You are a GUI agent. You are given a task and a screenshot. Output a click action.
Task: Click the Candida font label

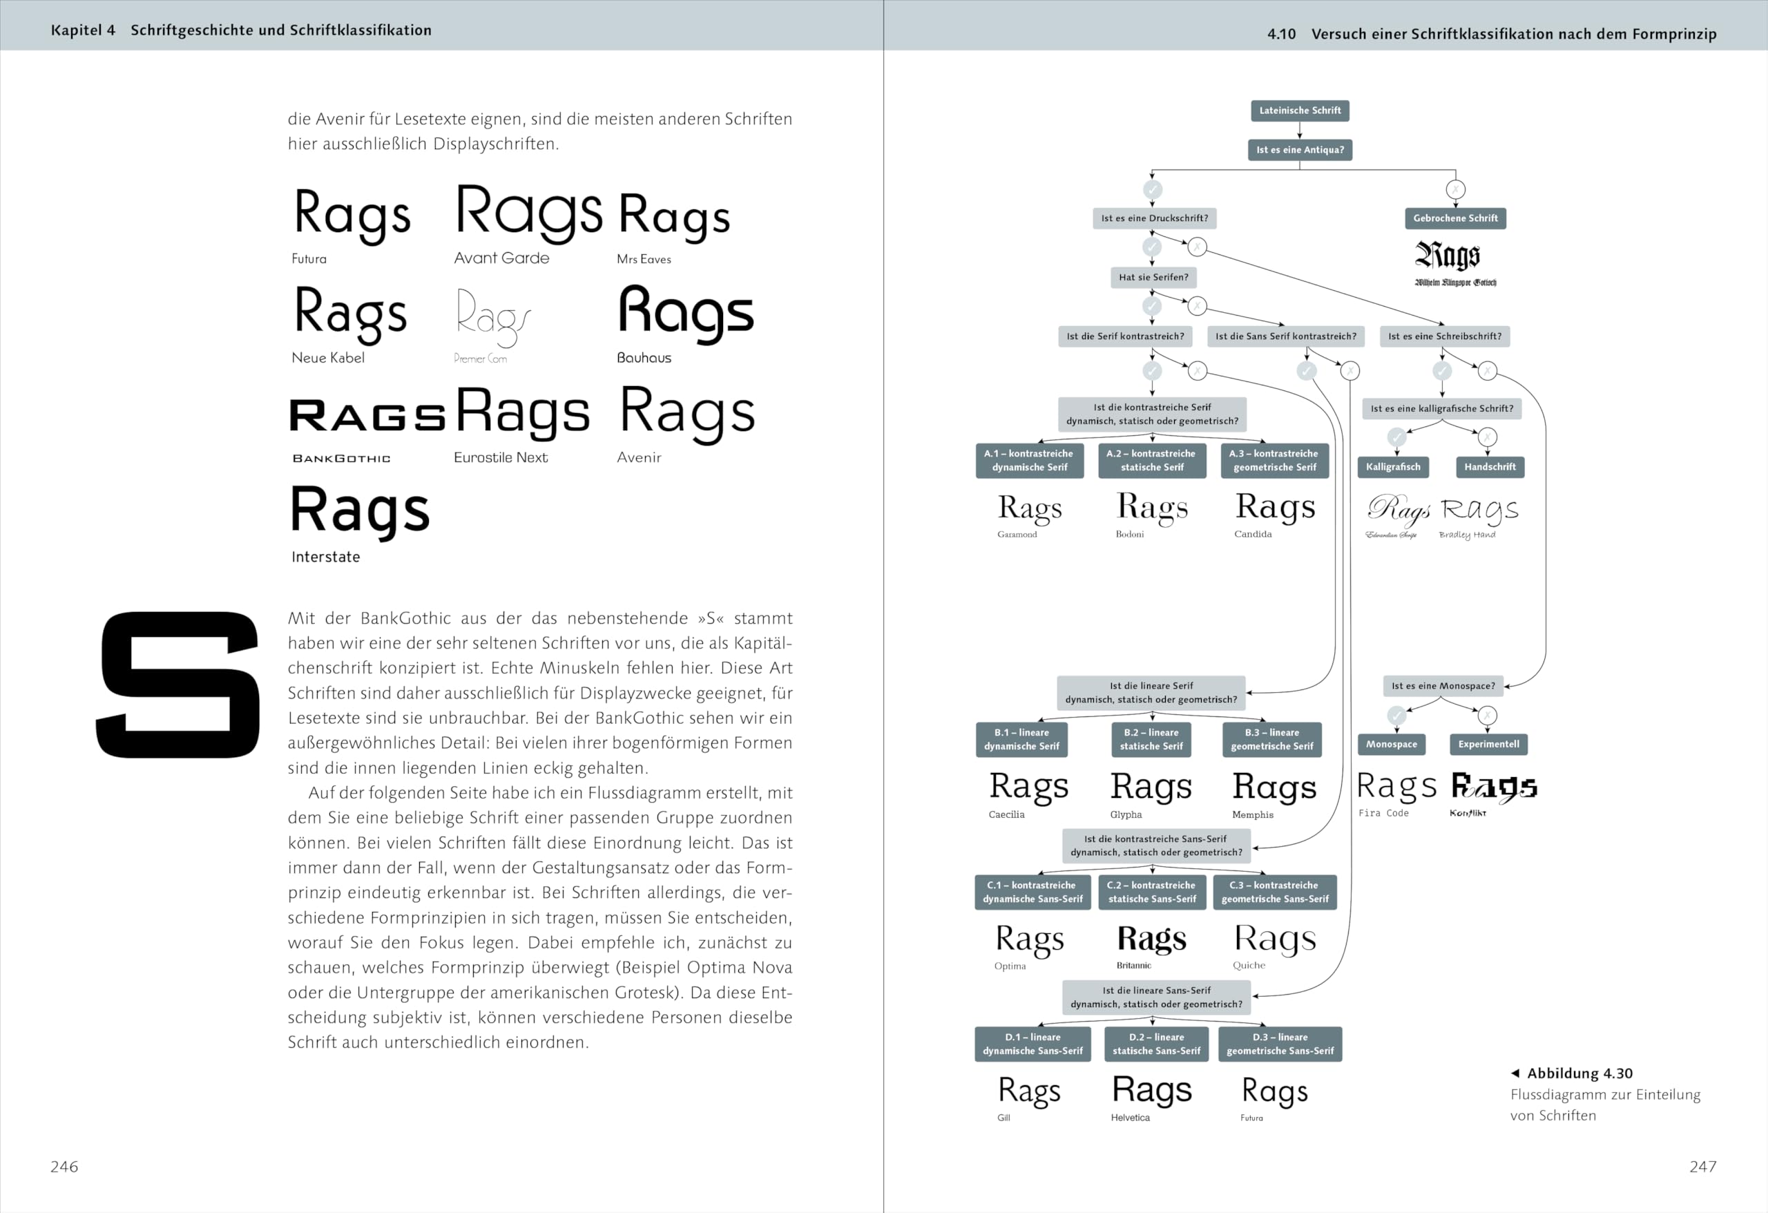click(x=1252, y=534)
